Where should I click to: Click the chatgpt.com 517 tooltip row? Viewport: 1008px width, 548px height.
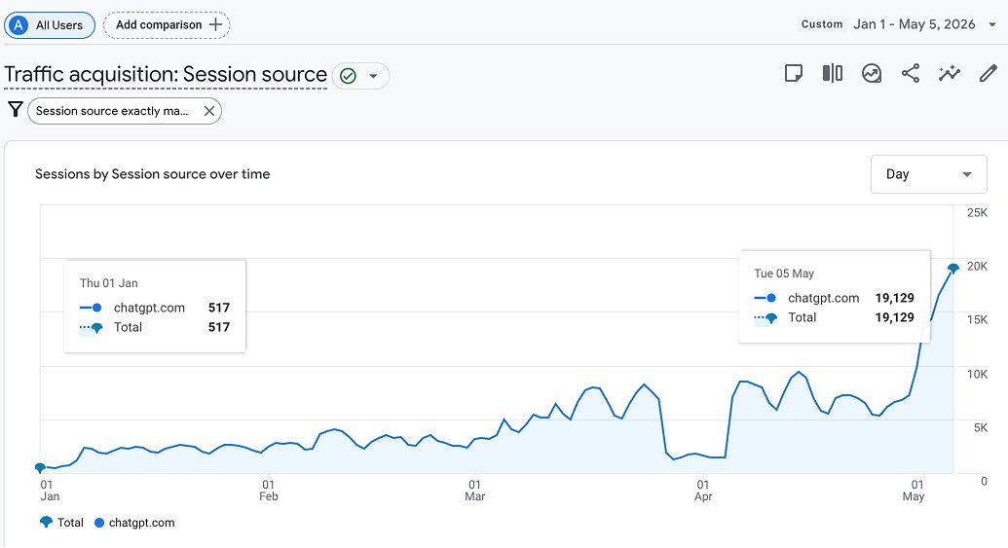(154, 308)
